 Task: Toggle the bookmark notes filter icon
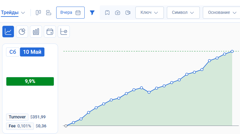(x=107, y=13)
